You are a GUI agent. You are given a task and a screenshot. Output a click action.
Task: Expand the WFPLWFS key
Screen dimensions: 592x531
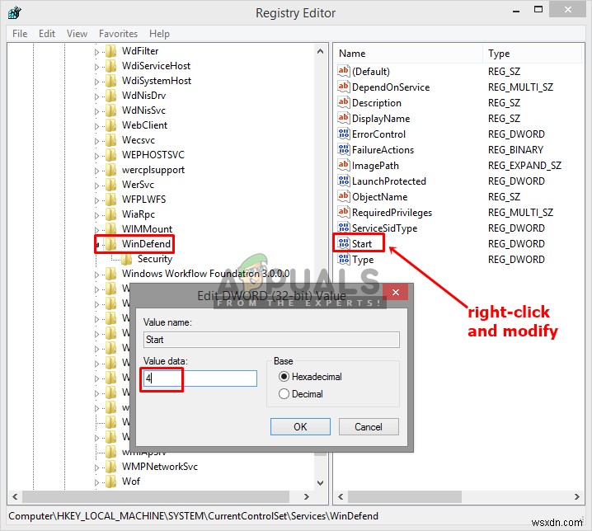pyautogui.click(x=96, y=200)
